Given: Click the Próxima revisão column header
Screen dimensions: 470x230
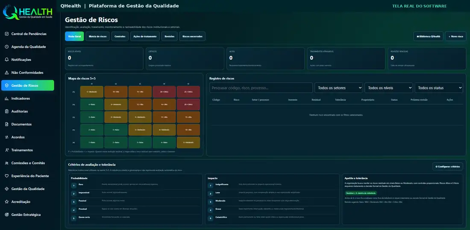Looking at the screenshot, I should pyautogui.click(x=419, y=100).
